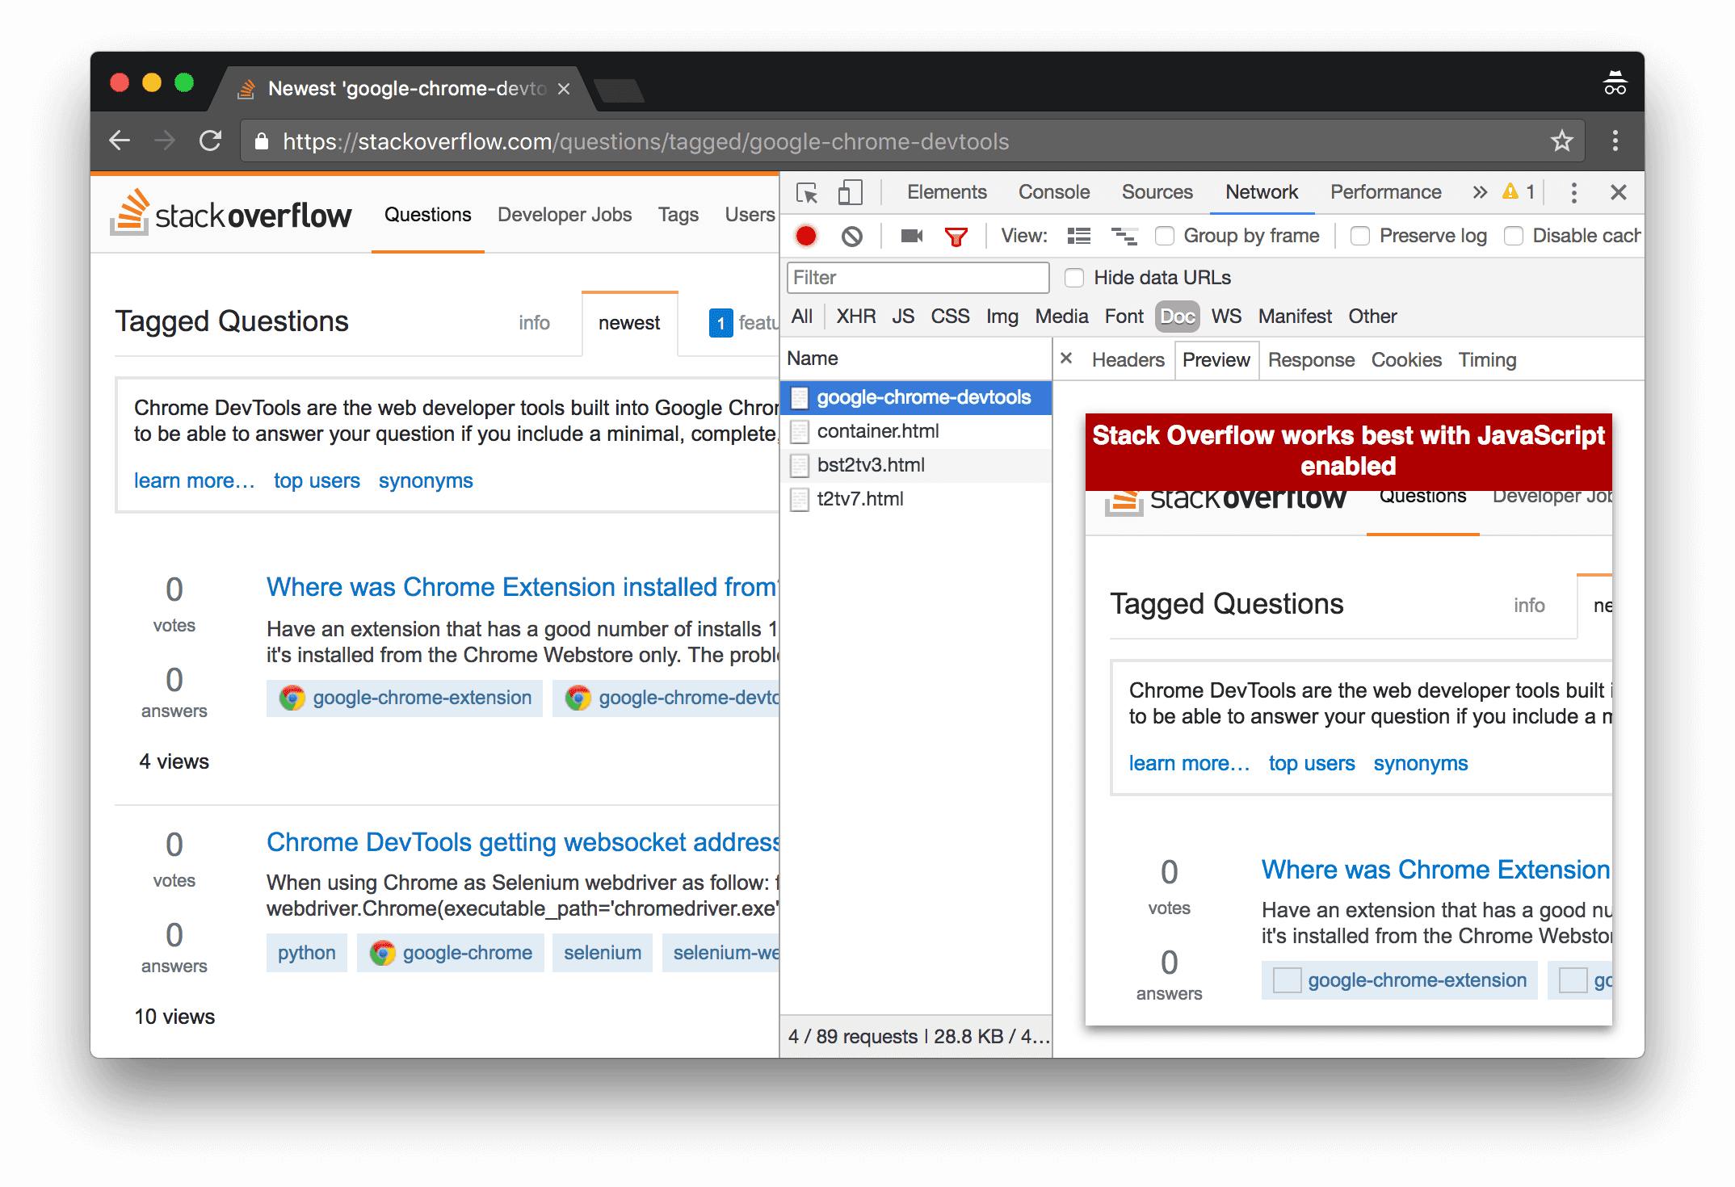The width and height of the screenshot is (1735, 1187).
Task: Click the 'Hide data URLs' toggle
Action: pyautogui.click(x=1076, y=278)
